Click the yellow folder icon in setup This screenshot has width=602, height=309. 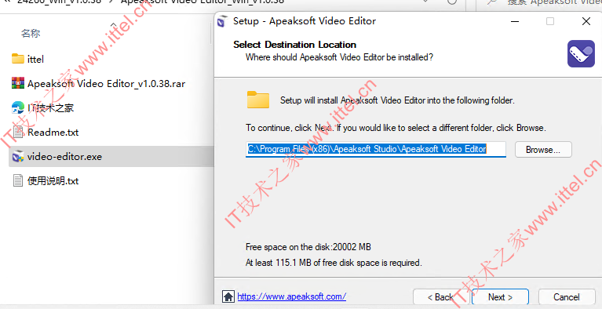(x=258, y=100)
